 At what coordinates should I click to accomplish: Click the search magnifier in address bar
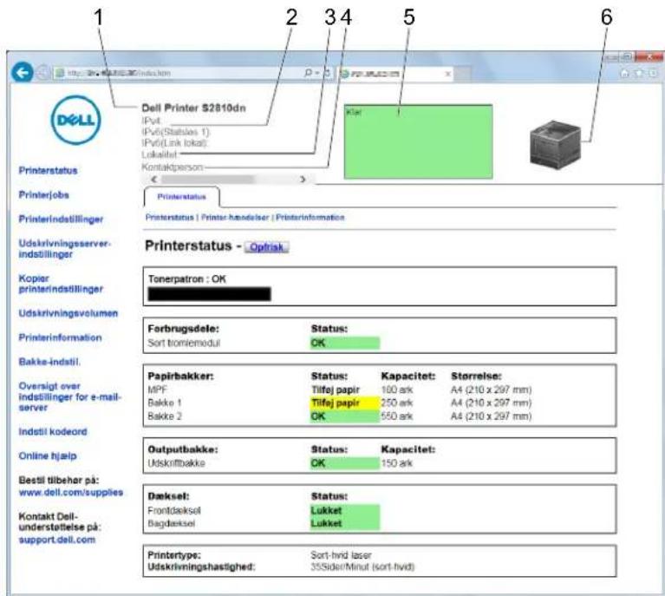(309, 73)
